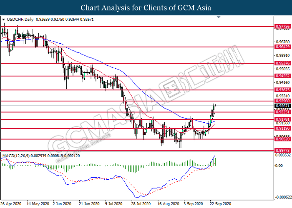Click the 0.96760 price axis value
The image size is (292, 208).
(x=283, y=42)
